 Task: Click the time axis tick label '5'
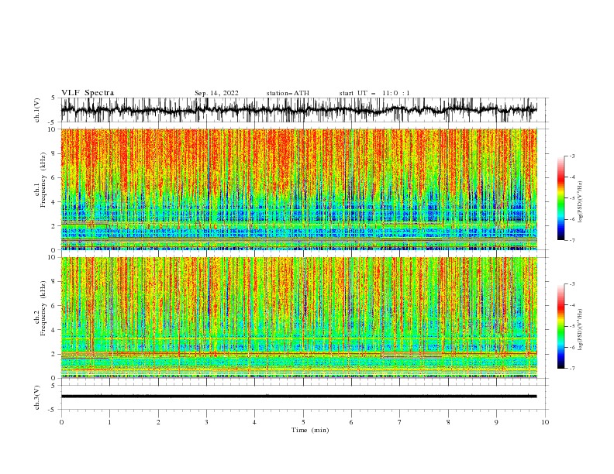point(303,422)
